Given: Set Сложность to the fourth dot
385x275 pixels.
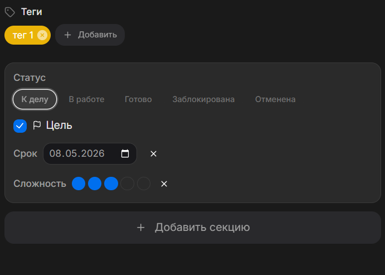Looking at the screenshot, I should click(128, 184).
